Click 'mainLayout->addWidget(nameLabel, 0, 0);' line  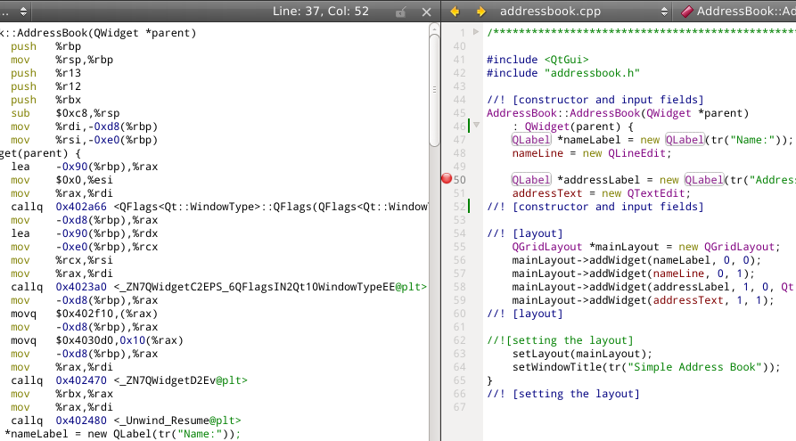[636, 260]
